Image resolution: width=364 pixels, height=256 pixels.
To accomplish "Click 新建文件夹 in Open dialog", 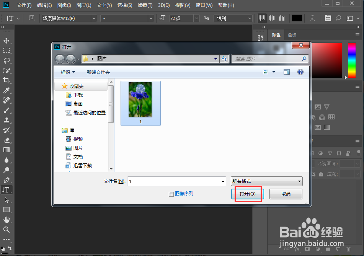I will pos(98,72).
